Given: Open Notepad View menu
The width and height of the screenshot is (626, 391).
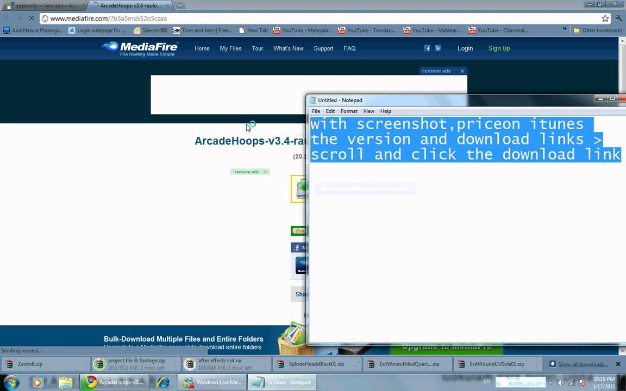Looking at the screenshot, I should pyautogui.click(x=368, y=111).
